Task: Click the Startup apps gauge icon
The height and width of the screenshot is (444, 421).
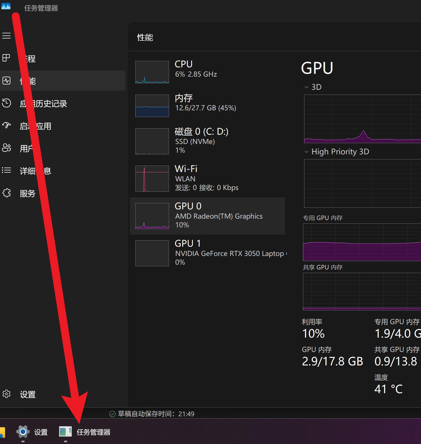Action: [x=6, y=125]
